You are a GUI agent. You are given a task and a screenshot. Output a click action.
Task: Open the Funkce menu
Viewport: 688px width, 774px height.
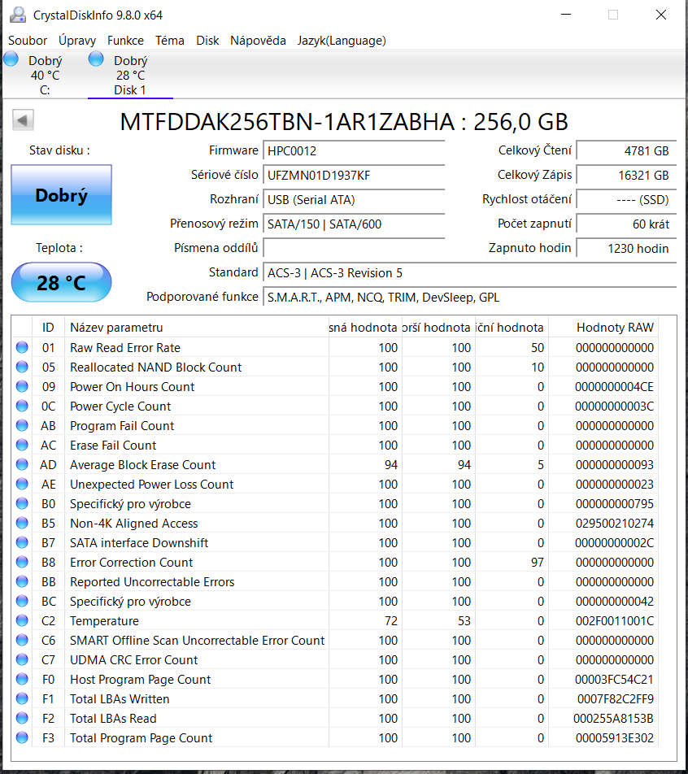click(125, 40)
